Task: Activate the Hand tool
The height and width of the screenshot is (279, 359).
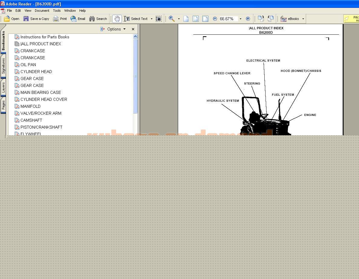Action: coord(117,19)
